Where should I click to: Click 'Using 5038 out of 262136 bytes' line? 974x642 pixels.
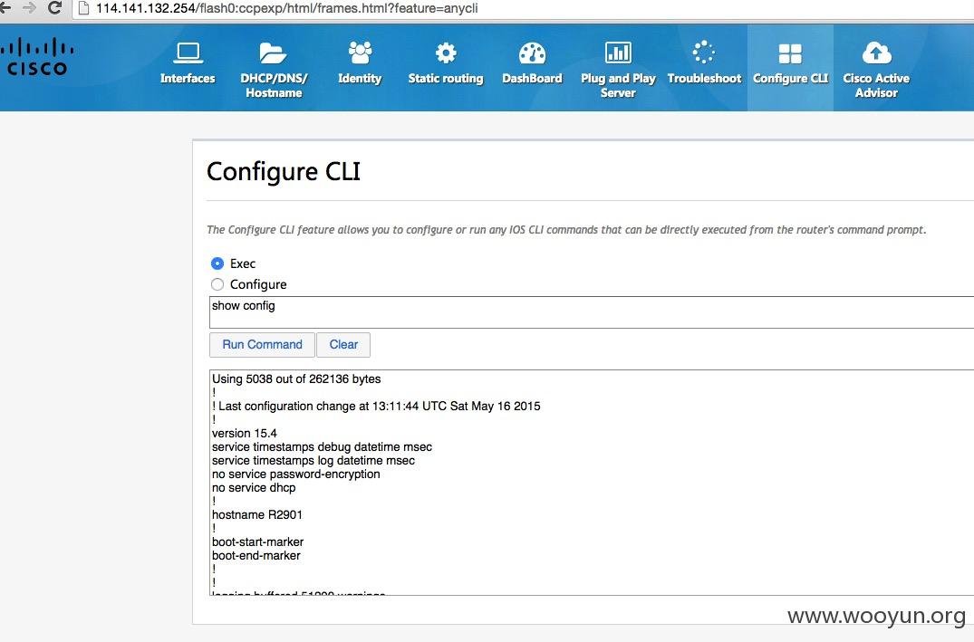pyautogui.click(x=296, y=378)
